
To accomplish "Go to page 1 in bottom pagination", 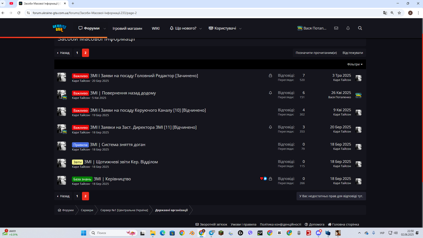I will pos(77,196).
